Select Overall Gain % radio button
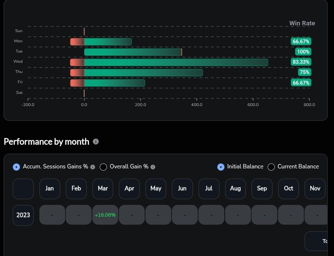 103,167
